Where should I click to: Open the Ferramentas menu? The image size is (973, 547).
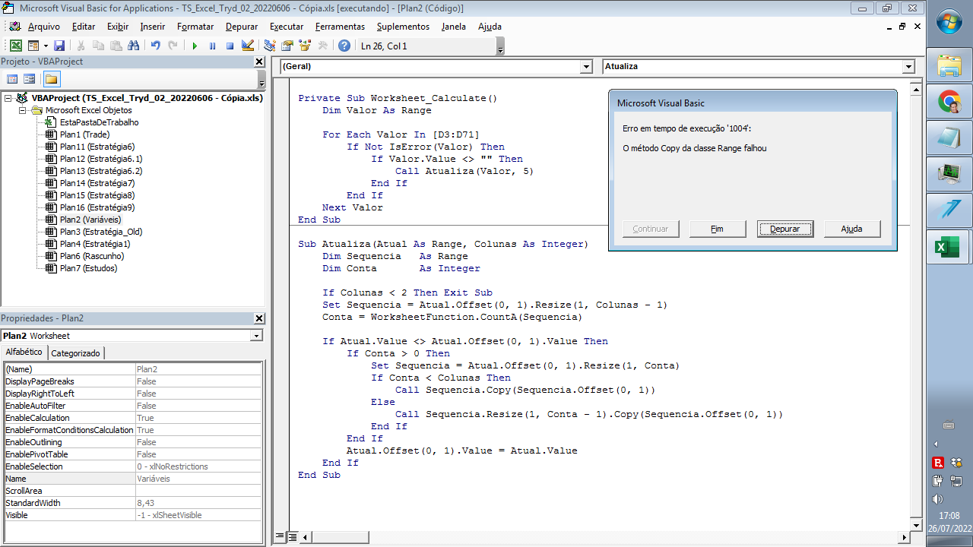[x=340, y=27]
